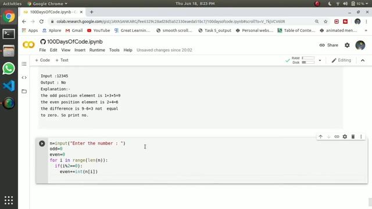
Task: Open table of contents sidebar icon
Action: 24,64
